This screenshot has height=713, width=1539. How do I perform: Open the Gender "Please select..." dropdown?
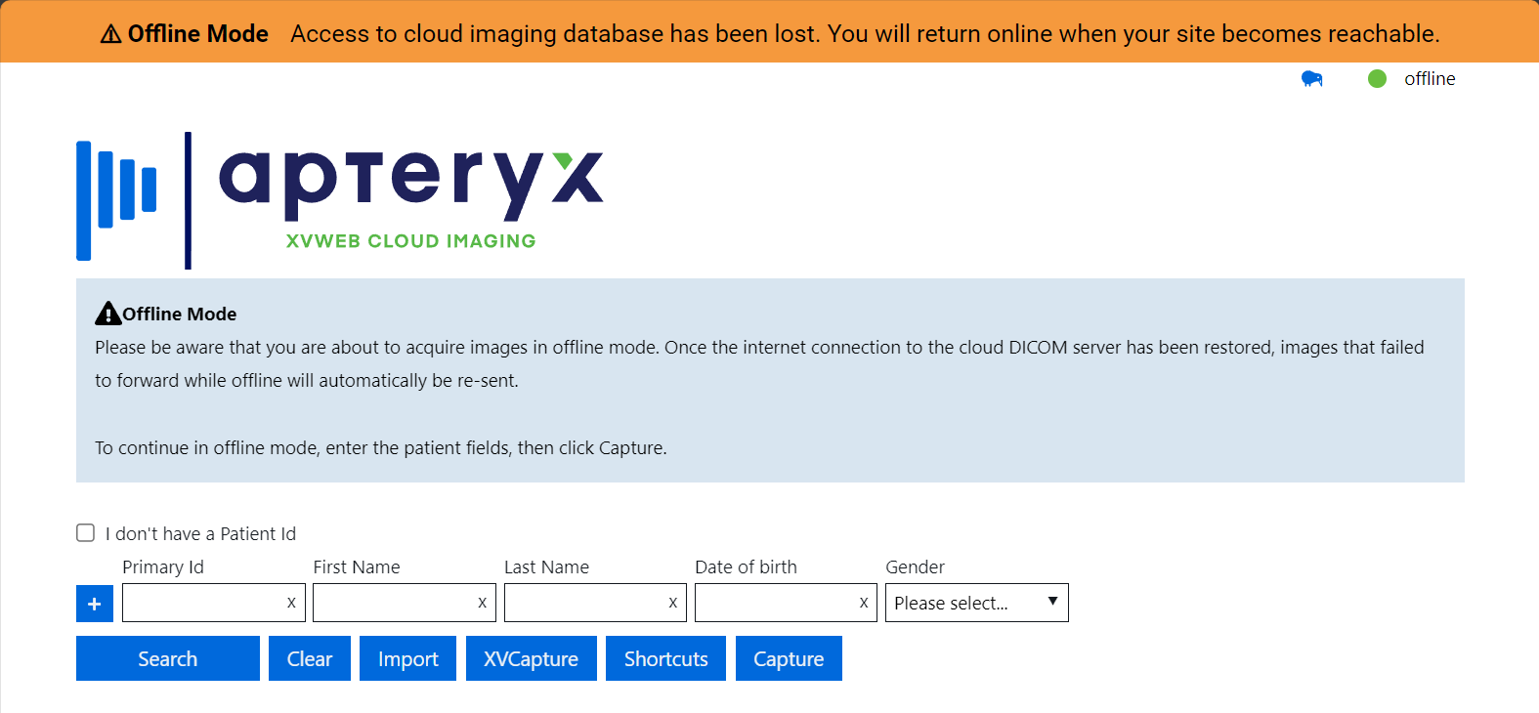(x=977, y=603)
